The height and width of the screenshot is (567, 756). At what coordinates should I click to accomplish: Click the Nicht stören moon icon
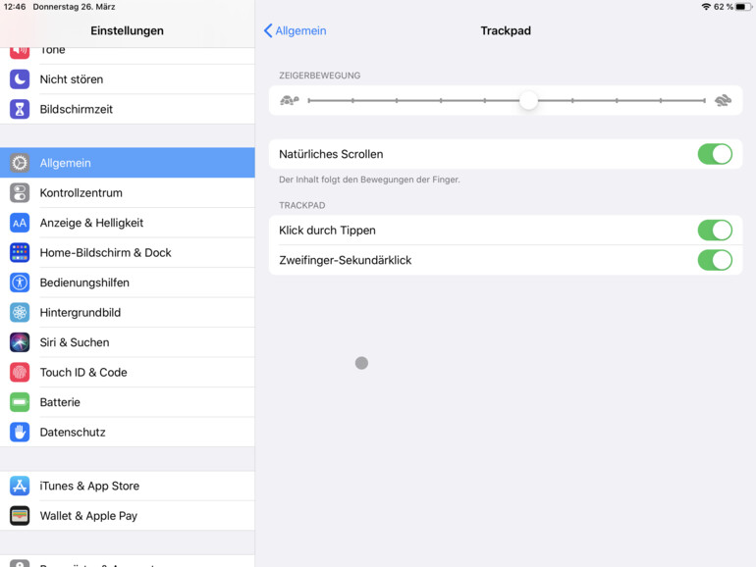20,79
